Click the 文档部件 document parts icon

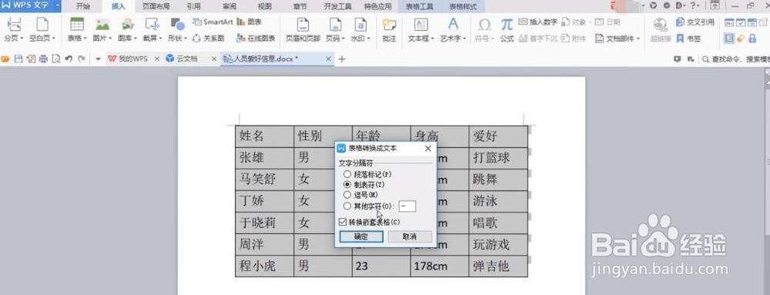pos(600,38)
